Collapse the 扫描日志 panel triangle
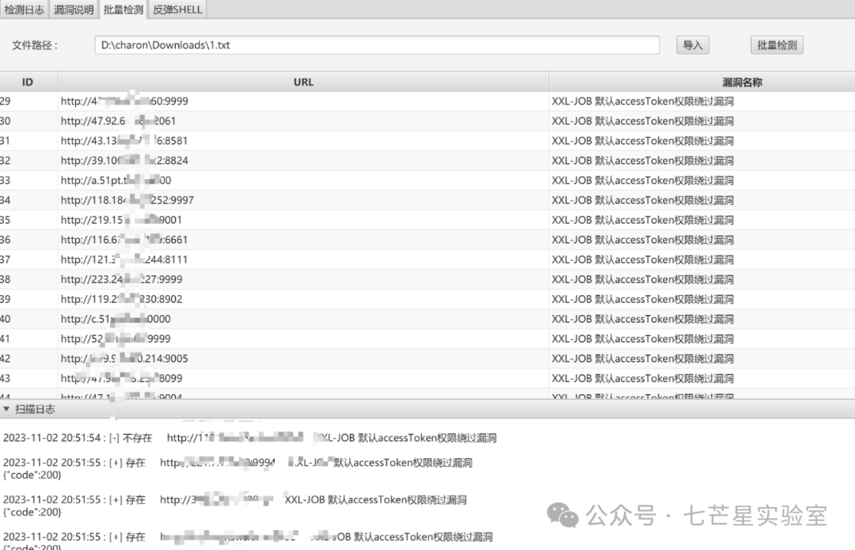The width and height of the screenshot is (855, 550). [x=6, y=409]
